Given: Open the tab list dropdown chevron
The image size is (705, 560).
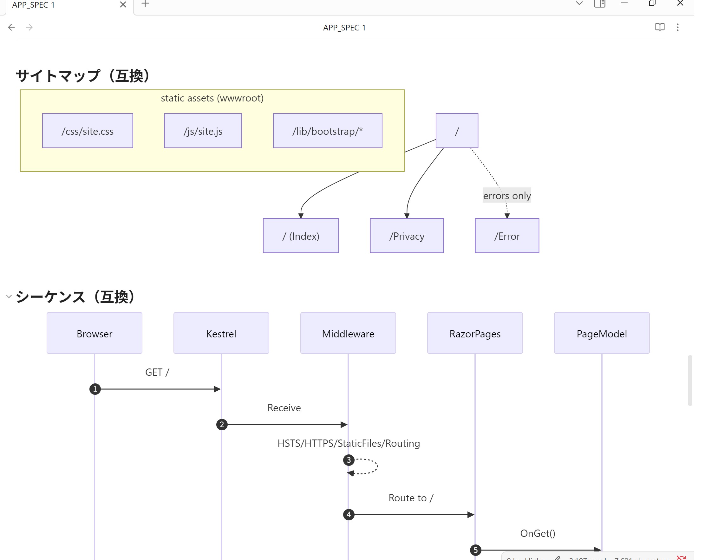Looking at the screenshot, I should click(x=579, y=3).
